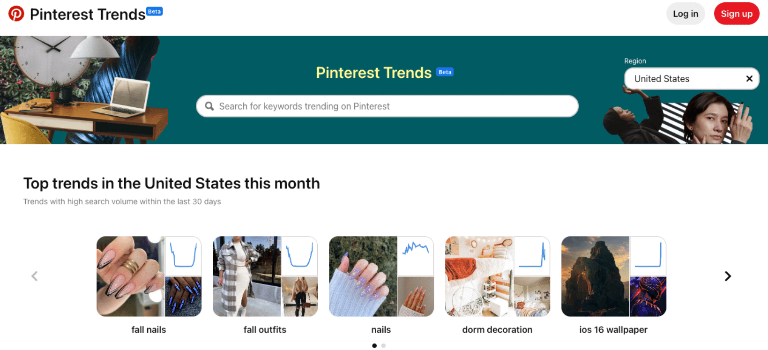Click the Log in button
This screenshot has height=350, width=768.
coord(685,14)
